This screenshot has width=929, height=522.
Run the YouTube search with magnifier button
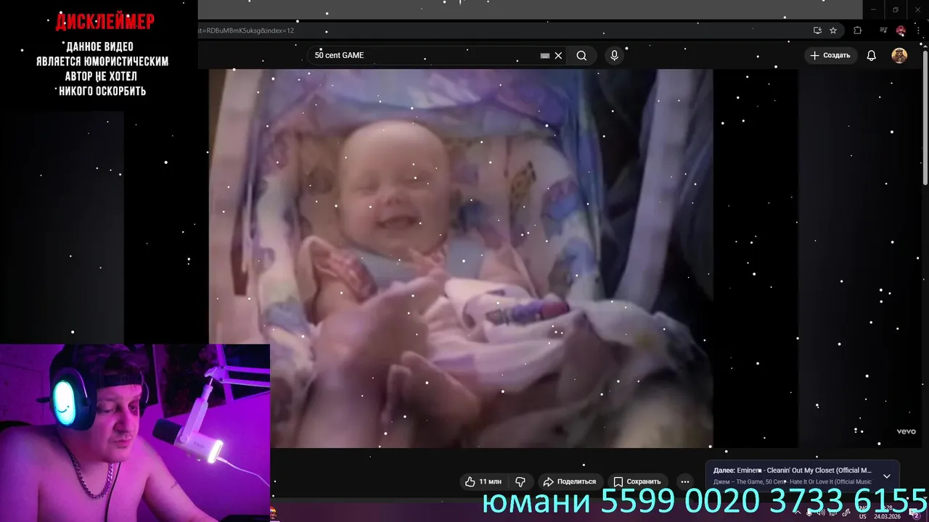pyautogui.click(x=581, y=56)
